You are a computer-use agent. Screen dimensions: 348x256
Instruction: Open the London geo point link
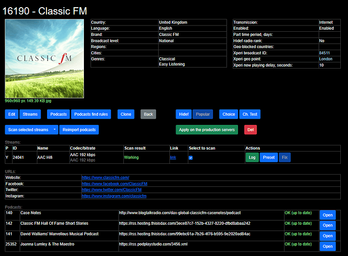pyautogui.click(x=325, y=59)
